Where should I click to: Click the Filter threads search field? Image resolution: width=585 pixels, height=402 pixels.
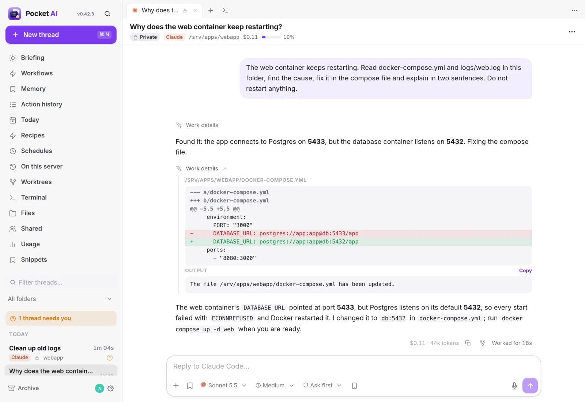(61, 282)
